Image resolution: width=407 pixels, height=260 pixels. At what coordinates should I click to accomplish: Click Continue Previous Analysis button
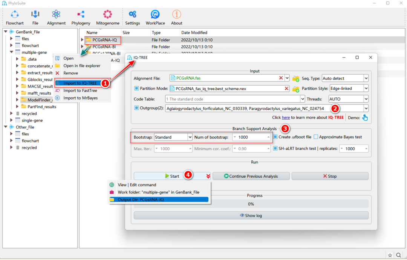point(251,176)
